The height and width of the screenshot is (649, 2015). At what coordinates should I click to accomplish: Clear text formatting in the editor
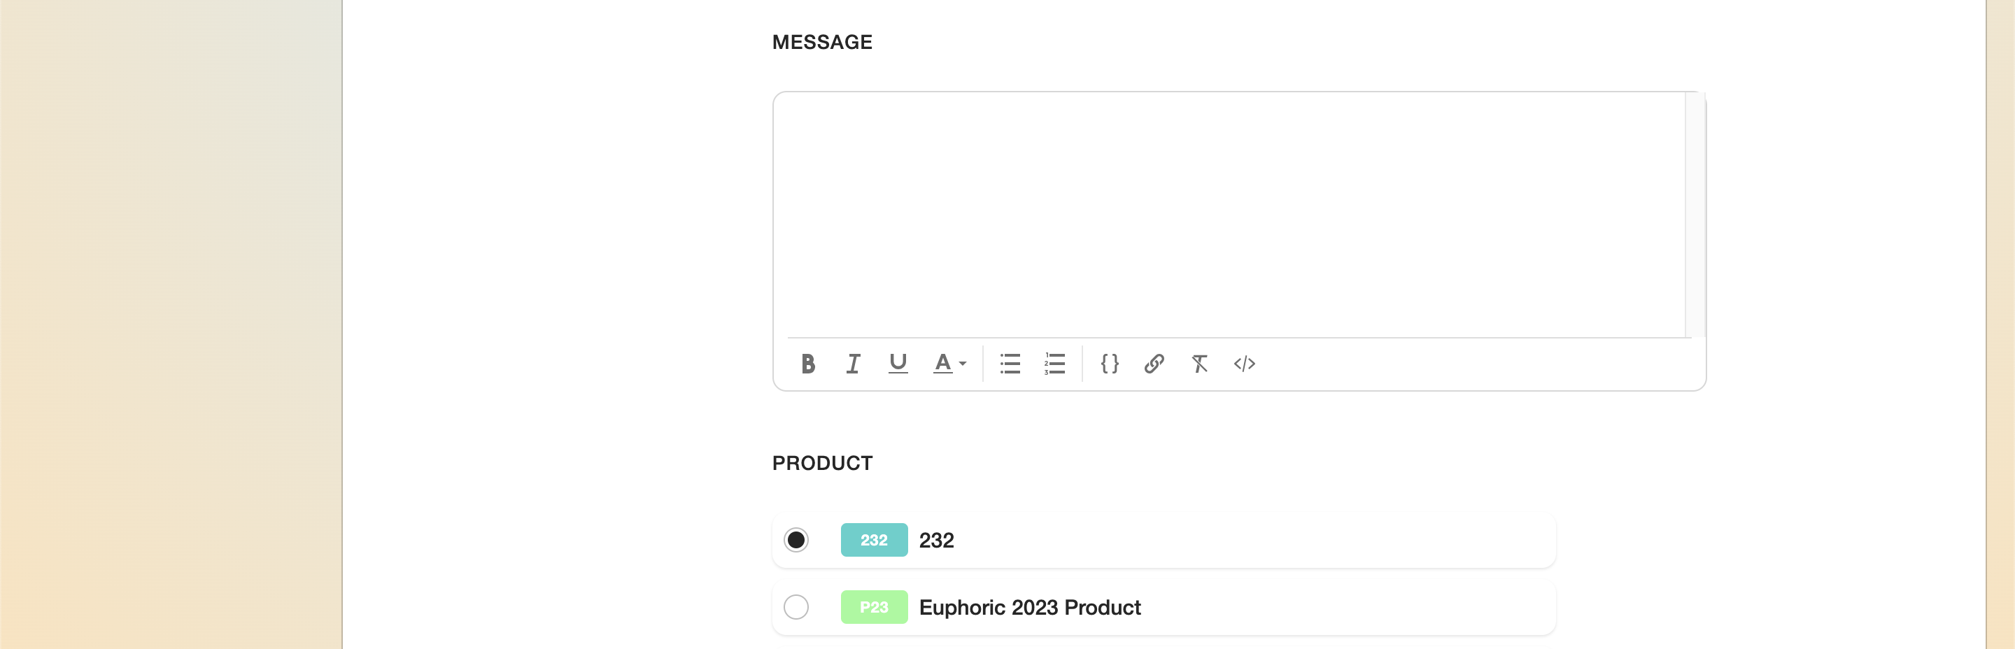1199,364
